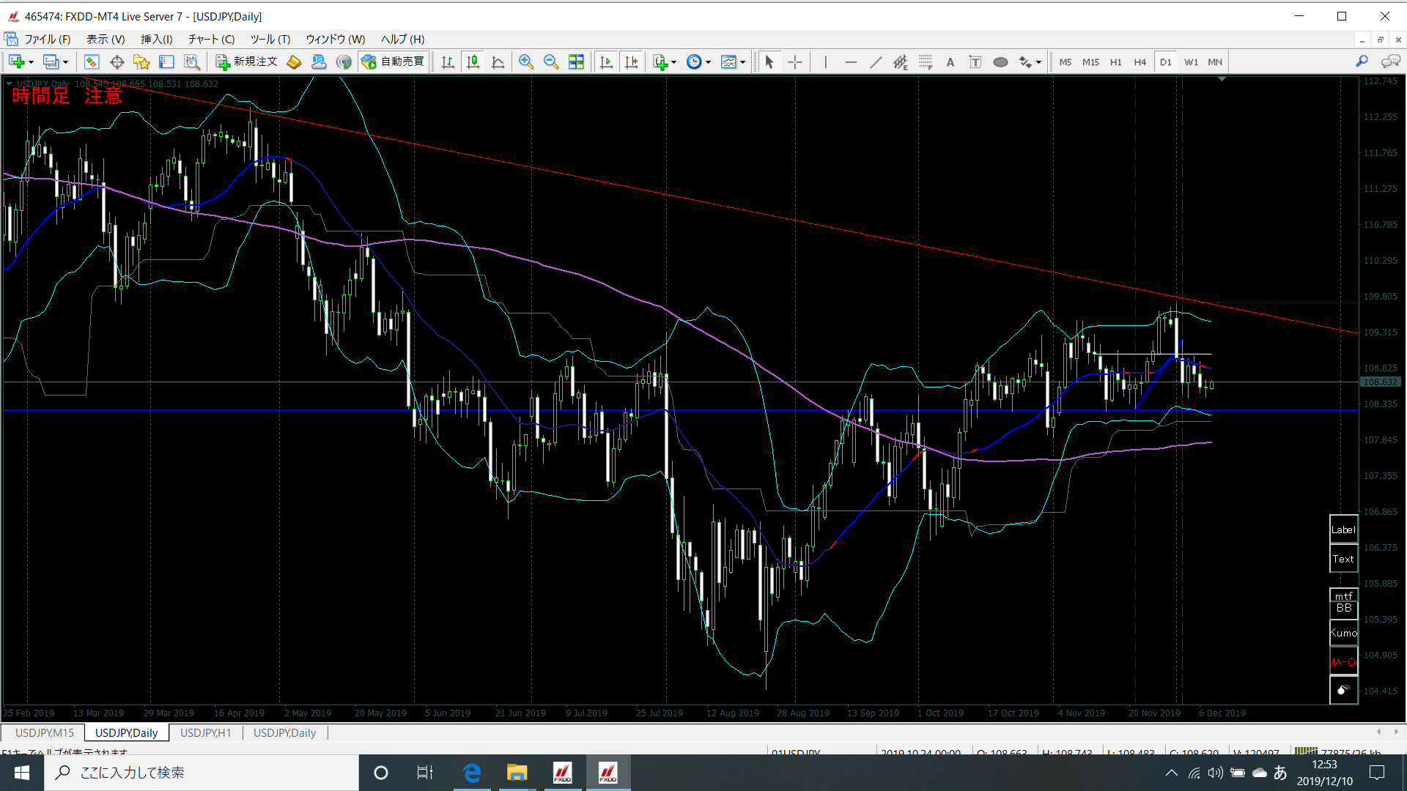
Task: Open the New Chart dropdown arrow
Action: (x=31, y=62)
